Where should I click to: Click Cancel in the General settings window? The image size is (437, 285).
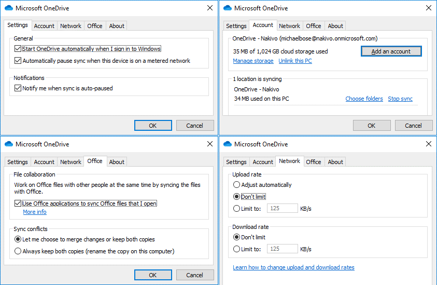[195, 126]
